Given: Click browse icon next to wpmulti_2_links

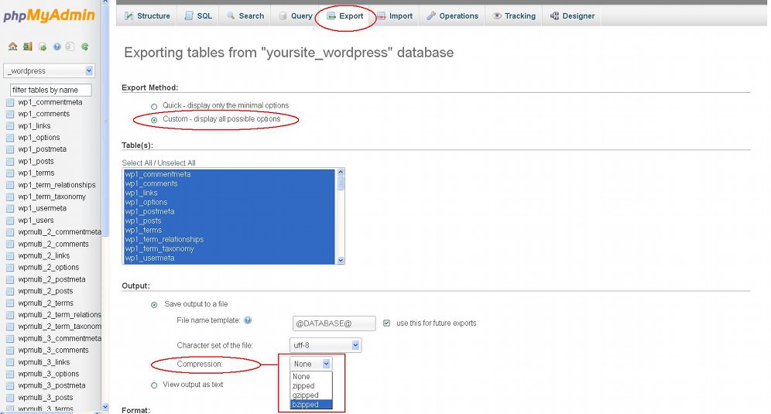Looking at the screenshot, I should click(10, 256).
